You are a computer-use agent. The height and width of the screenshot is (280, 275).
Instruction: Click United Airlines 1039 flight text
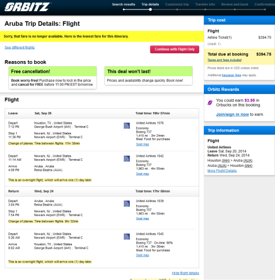click(150, 201)
